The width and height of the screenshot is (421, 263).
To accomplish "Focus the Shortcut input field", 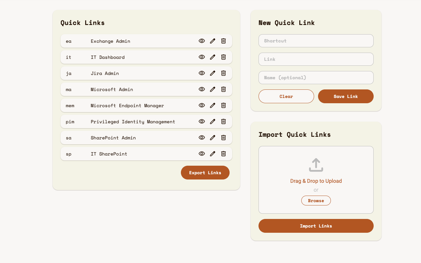I will point(316,41).
